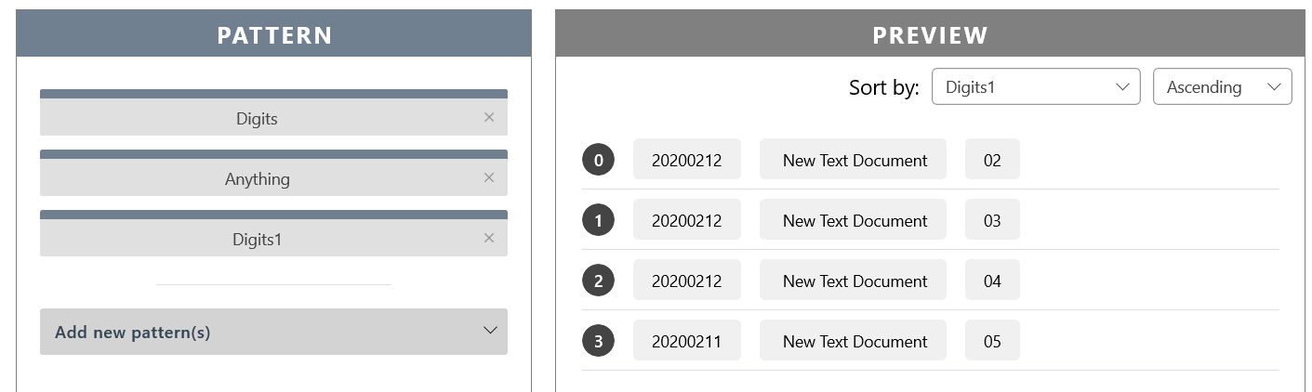Select the row index 1 circle badge
Screen dimensions: 1312x392
pos(598,220)
